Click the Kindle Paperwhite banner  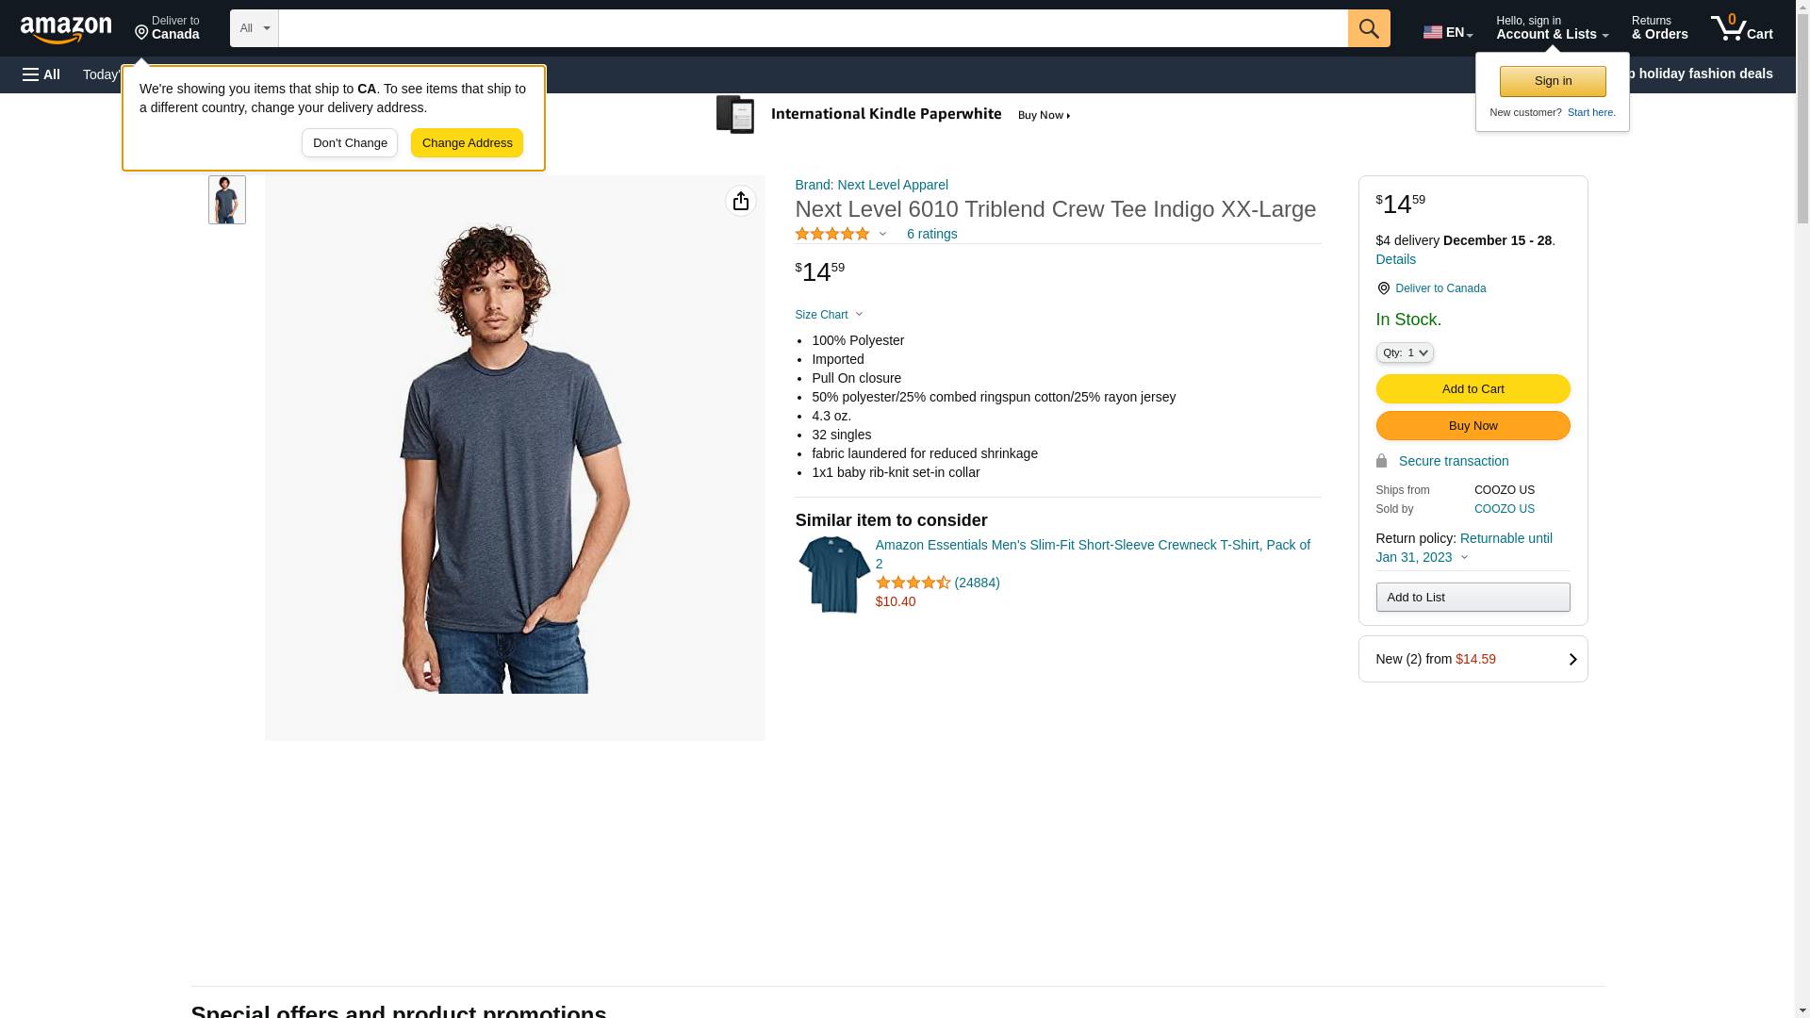click(894, 115)
